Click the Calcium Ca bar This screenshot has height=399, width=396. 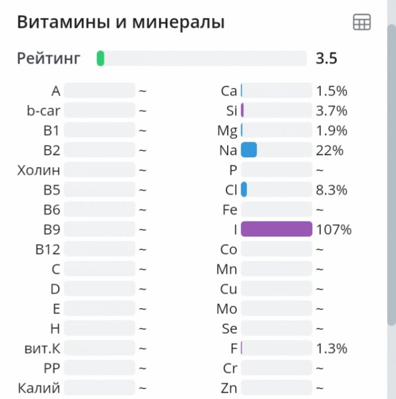[x=276, y=90]
